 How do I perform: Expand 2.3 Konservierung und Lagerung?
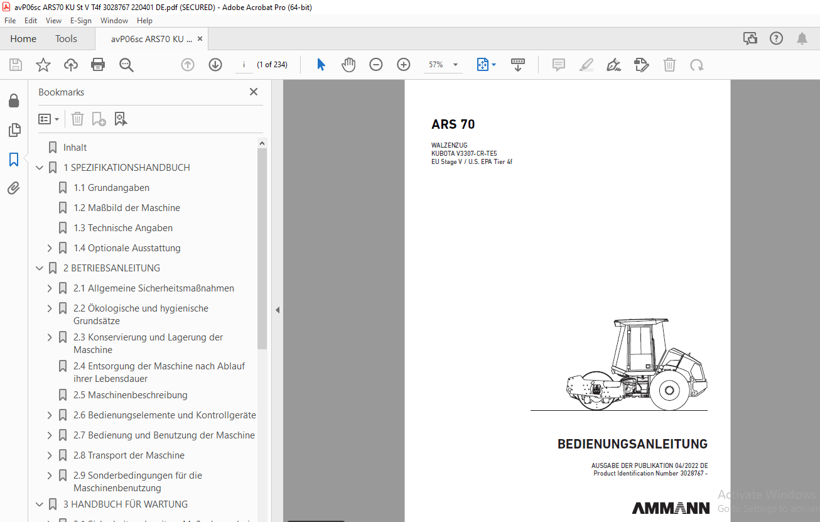(x=50, y=337)
